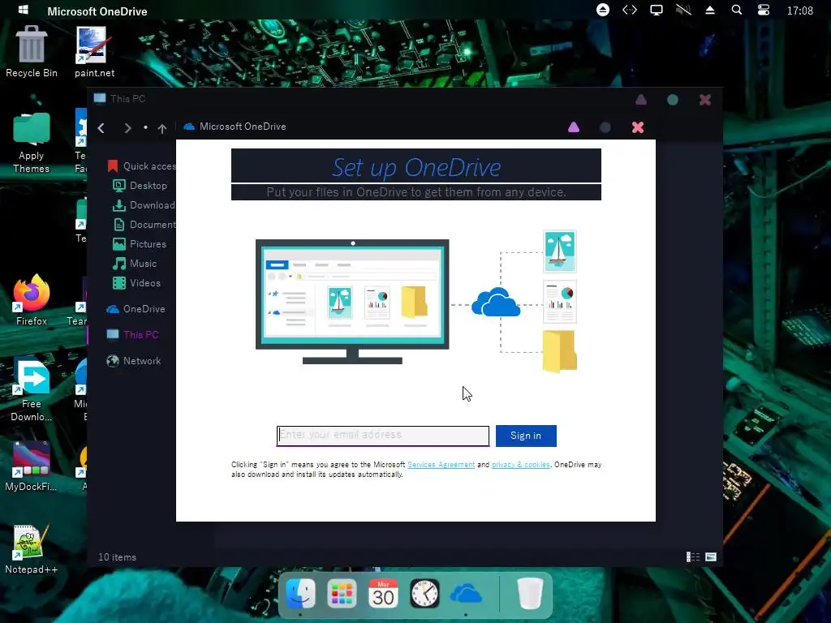This screenshot has height=623, width=831.
Task: Open Free Download Manager shortcut
Action: (x=32, y=390)
